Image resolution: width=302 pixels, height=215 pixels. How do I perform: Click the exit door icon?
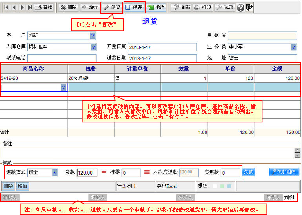click(249, 7)
